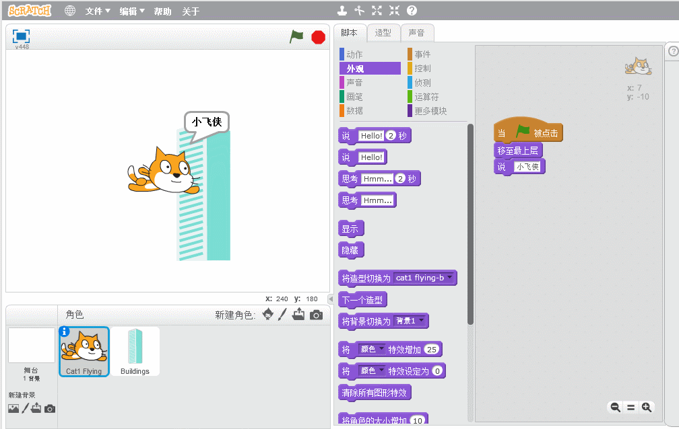The image size is (679, 429).
Task: Select the shrink sprite tool
Action: 394,10
